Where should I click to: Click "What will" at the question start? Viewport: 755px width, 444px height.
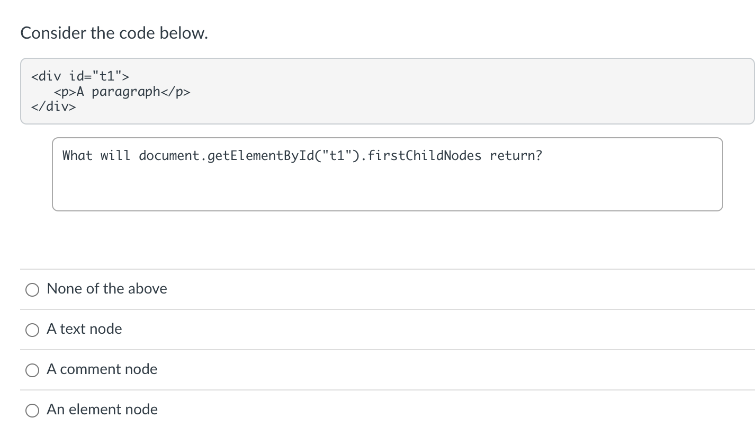tap(96, 156)
